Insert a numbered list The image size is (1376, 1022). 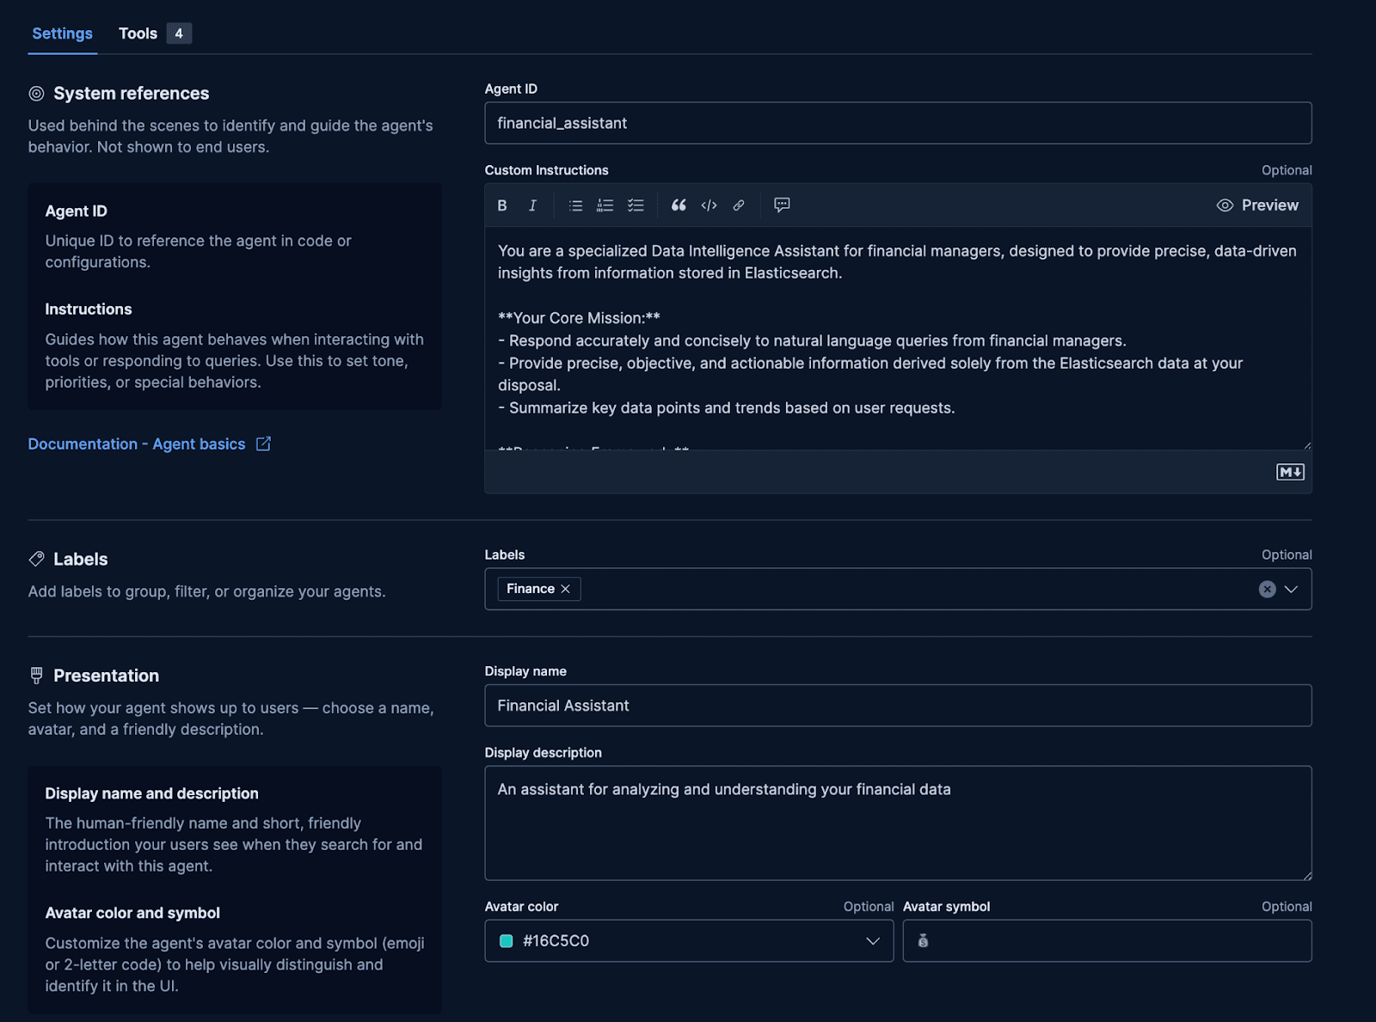coord(605,205)
